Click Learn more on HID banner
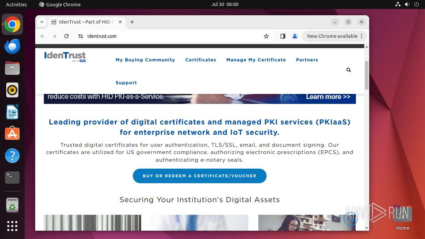Image resolution: width=425 pixels, height=239 pixels. tap(328, 97)
